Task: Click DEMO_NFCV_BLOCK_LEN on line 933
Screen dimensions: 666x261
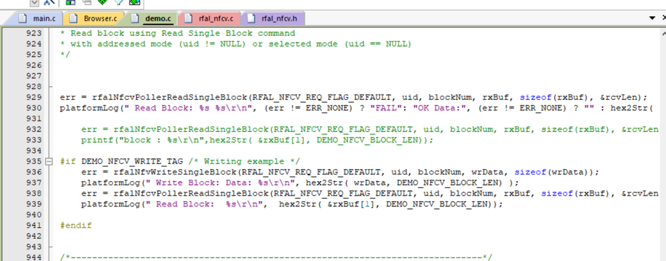Action: coord(367,140)
